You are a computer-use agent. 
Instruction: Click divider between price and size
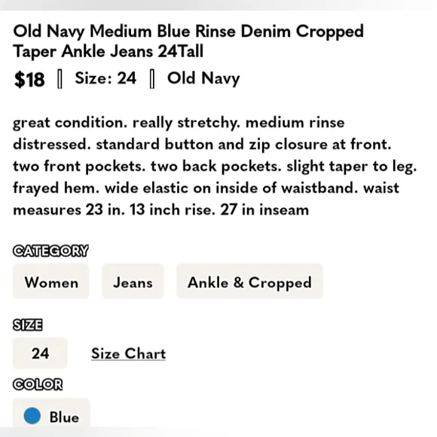[60, 79]
